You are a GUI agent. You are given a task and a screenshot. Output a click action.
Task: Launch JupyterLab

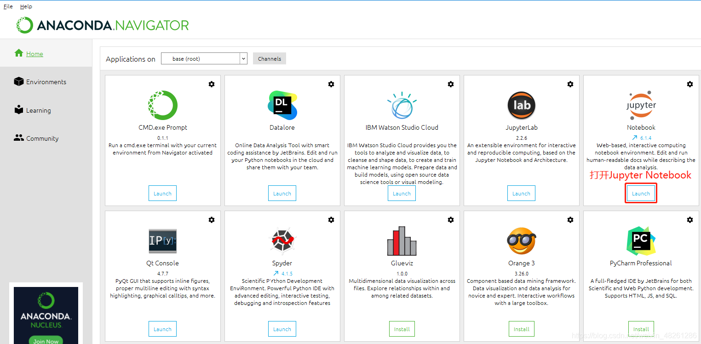click(521, 194)
